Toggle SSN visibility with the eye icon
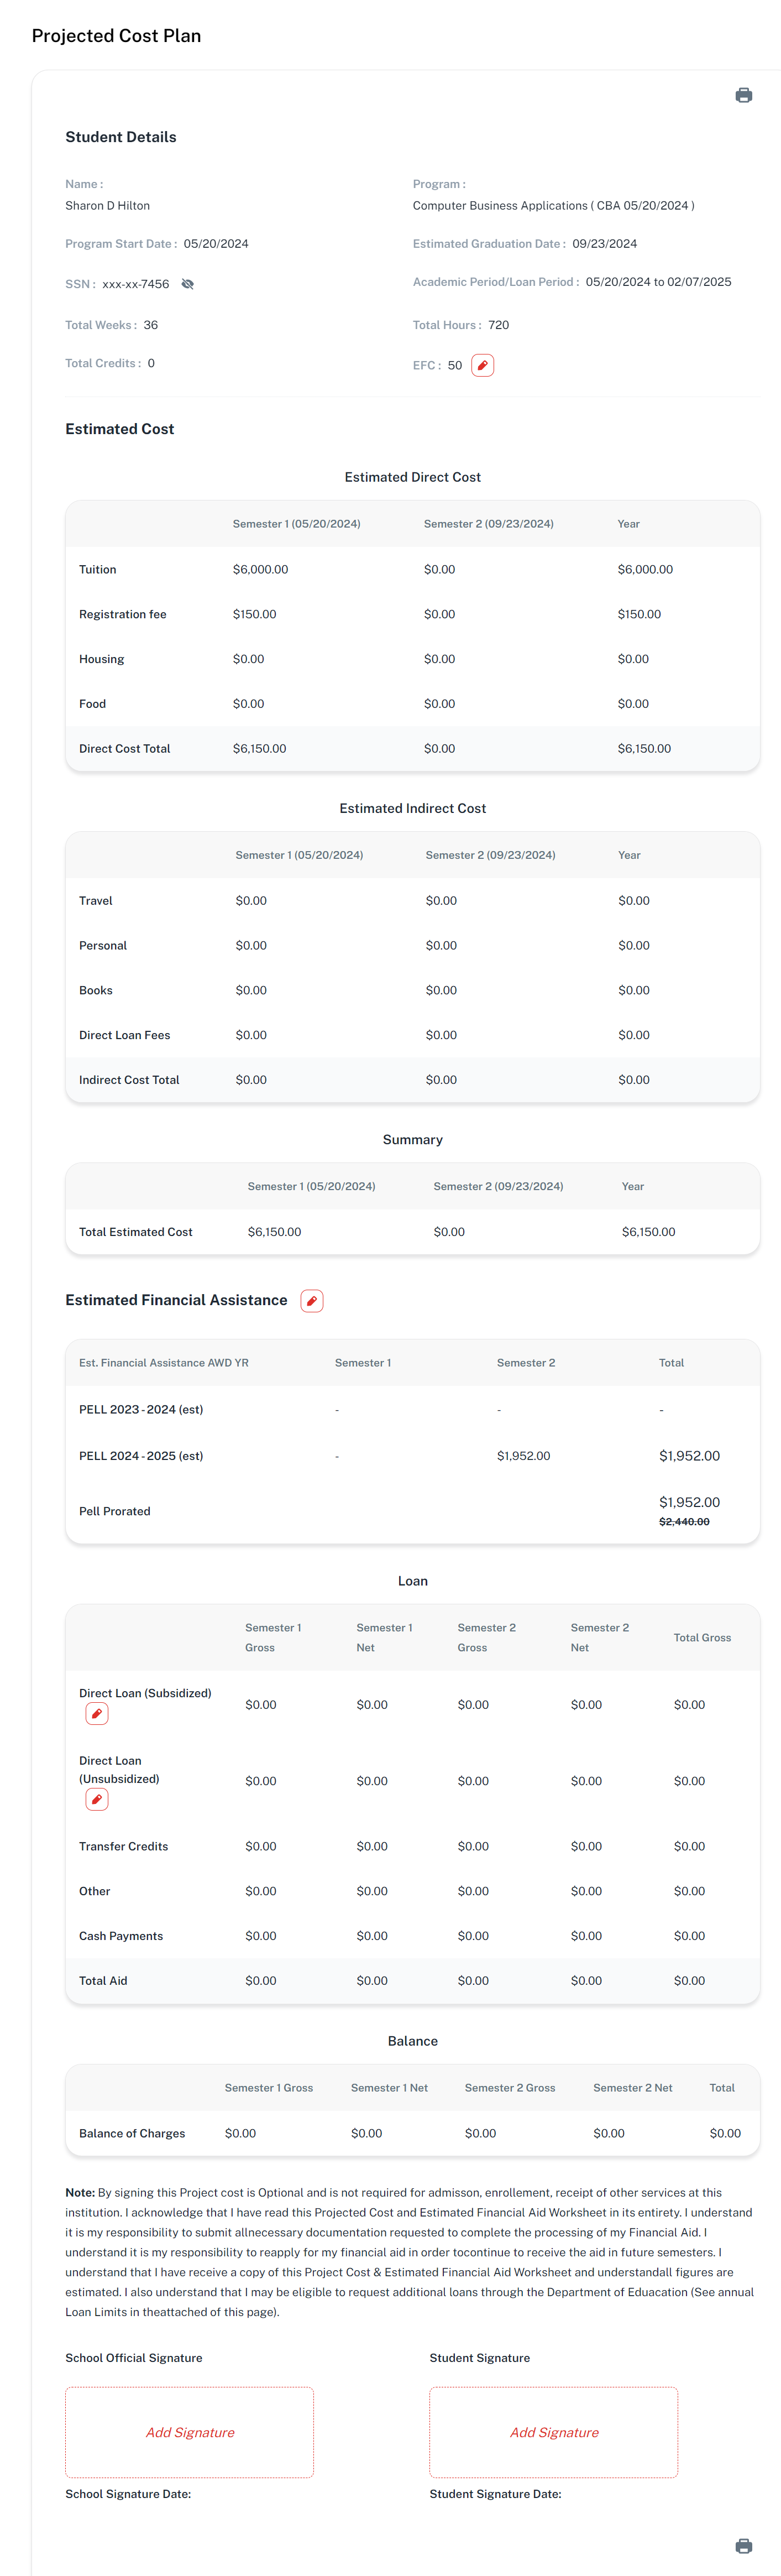 tap(188, 284)
